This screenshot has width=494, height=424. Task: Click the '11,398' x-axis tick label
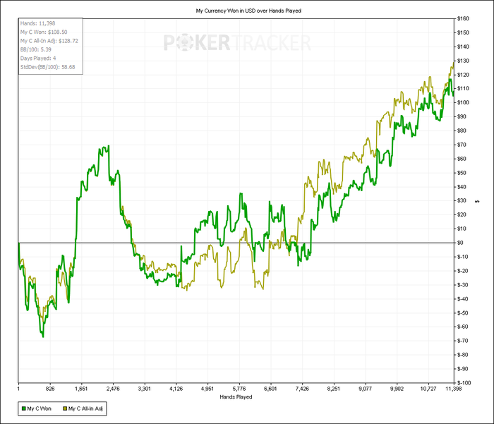453,389
